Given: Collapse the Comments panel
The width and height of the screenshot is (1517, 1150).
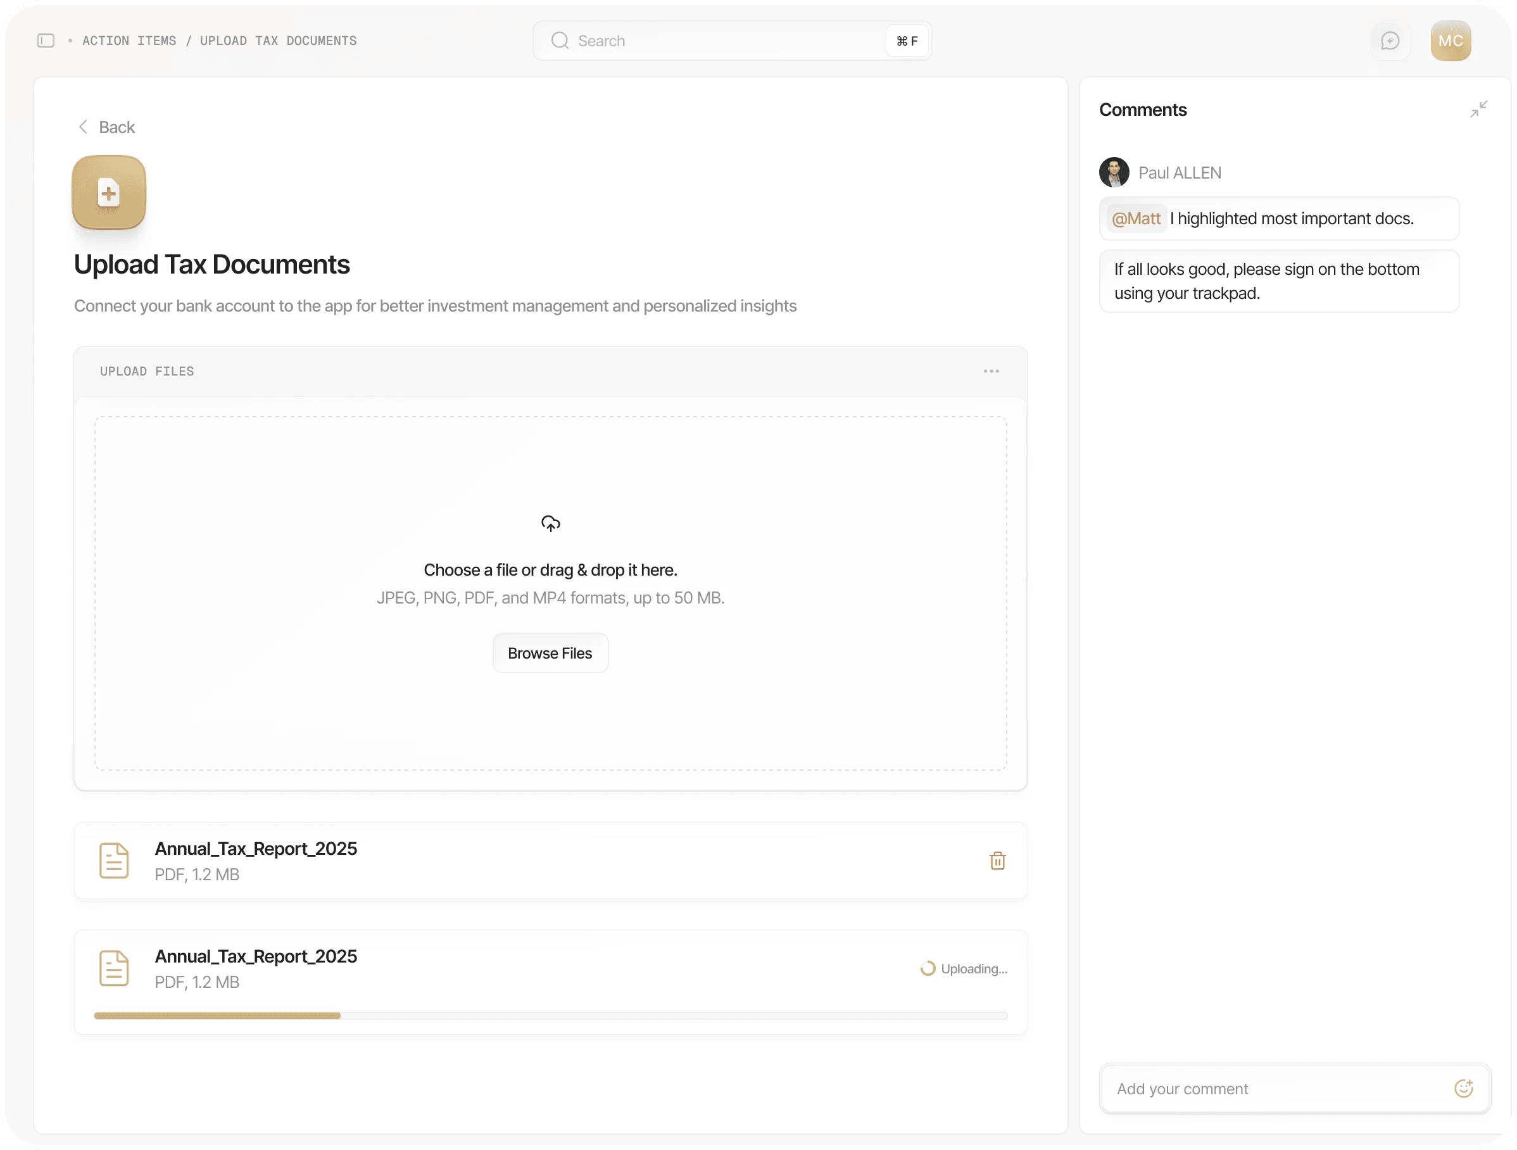Looking at the screenshot, I should coord(1478,108).
